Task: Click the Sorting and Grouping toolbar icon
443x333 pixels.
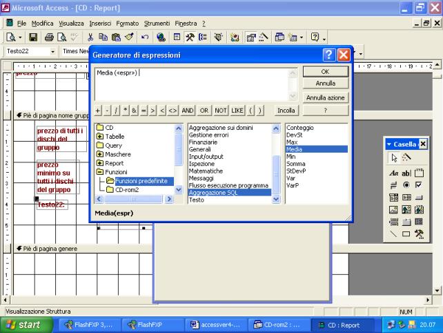Action: pyautogui.click(x=203, y=37)
